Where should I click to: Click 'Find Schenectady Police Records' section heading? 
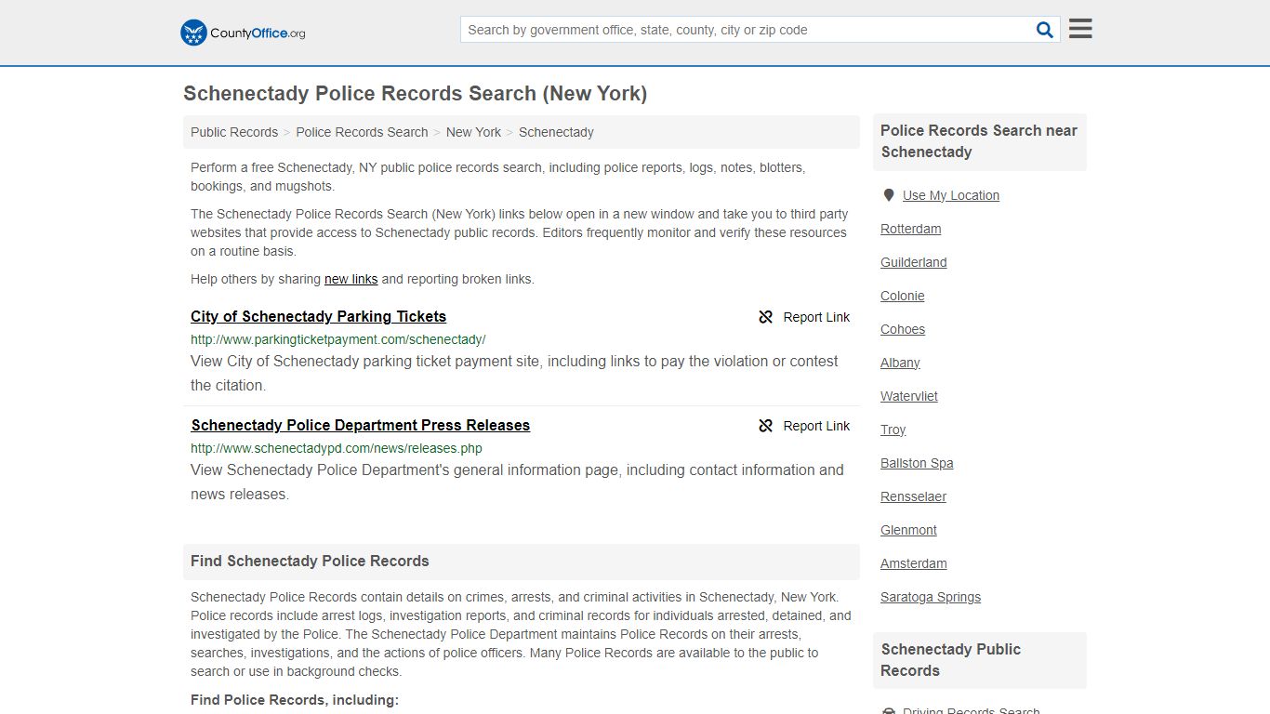coord(310,561)
